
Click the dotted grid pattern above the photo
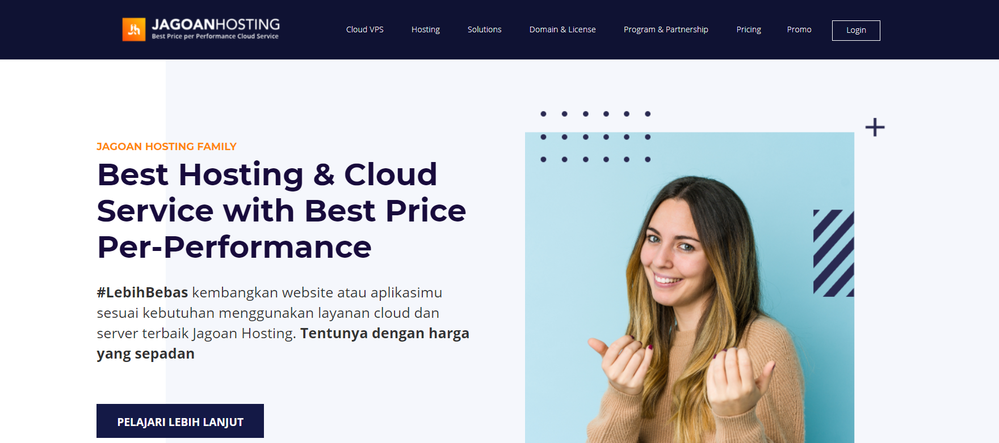(x=595, y=137)
